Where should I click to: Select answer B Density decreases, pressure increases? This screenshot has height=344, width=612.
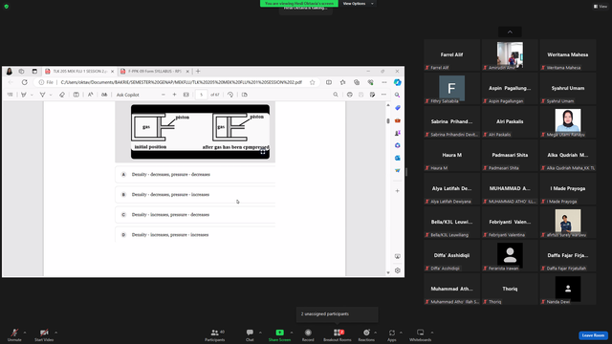[x=195, y=195]
